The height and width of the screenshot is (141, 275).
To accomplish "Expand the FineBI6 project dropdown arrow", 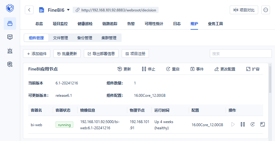I will click(68, 10).
